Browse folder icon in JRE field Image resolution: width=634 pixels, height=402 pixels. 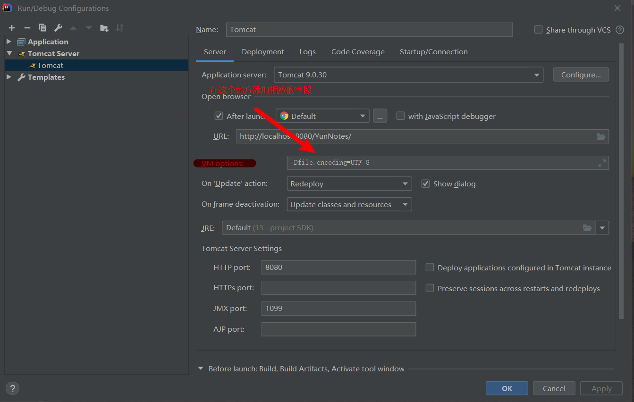(x=587, y=228)
